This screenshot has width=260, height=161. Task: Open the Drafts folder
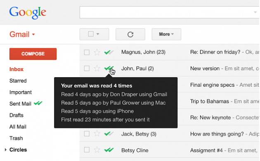pos(17,115)
